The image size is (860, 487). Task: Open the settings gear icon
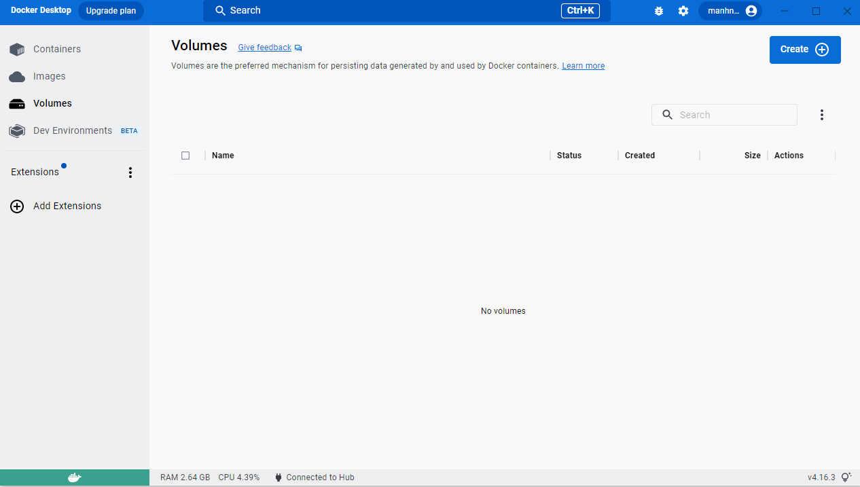click(683, 11)
